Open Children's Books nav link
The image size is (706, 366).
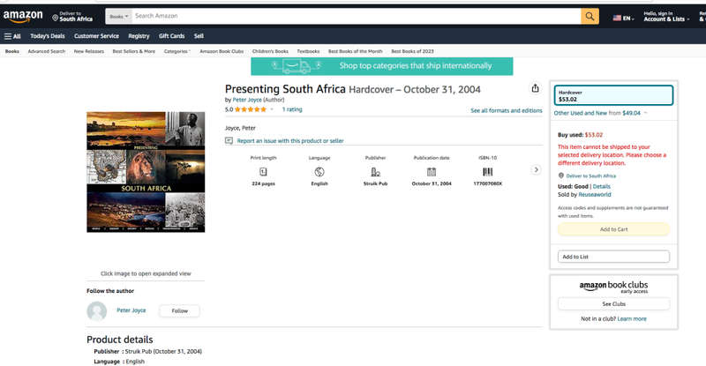(270, 51)
